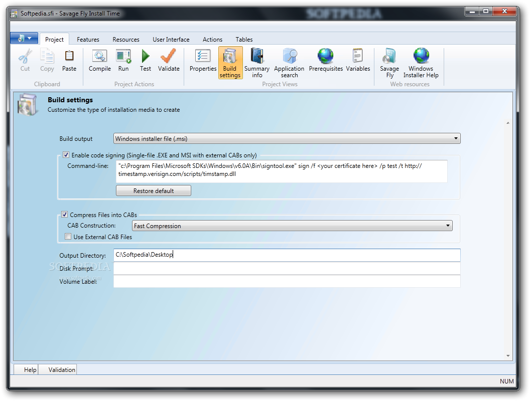Select the Build settings view
530x401 pixels.
coord(230,63)
